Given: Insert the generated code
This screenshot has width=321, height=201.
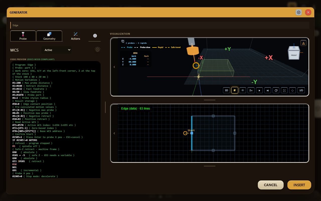Looking at the screenshot, I should click(299, 185).
